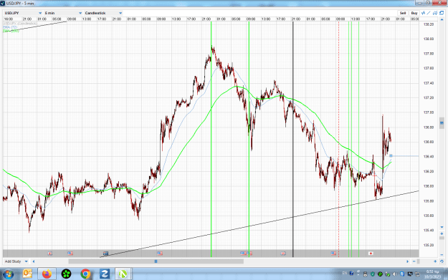Open the USD/JPY instrument dropdown
Screen dimensions: 448x280
(22, 13)
